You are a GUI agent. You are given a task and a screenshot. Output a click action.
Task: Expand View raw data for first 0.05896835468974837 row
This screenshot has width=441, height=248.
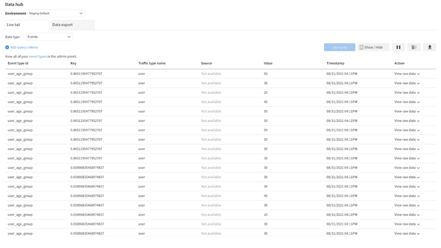point(407,168)
